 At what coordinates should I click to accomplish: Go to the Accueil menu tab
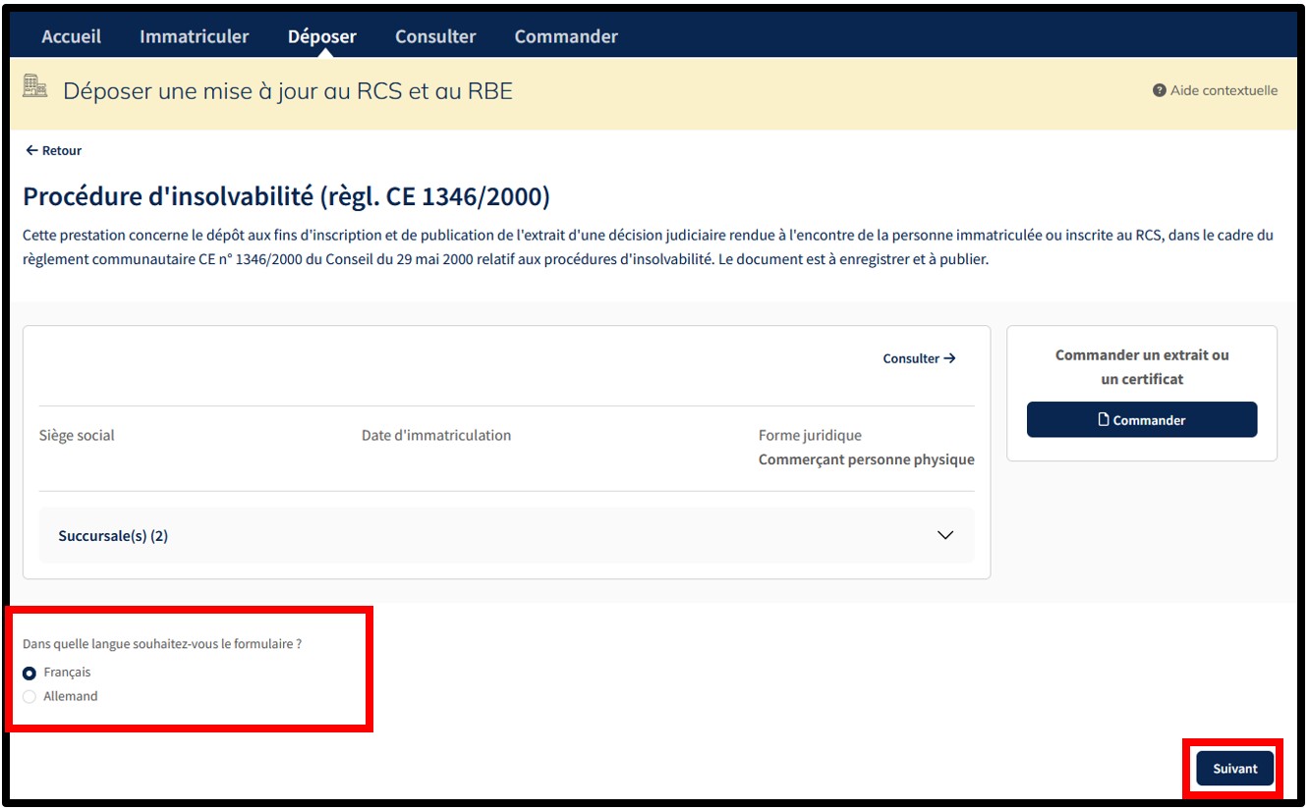click(x=71, y=36)
